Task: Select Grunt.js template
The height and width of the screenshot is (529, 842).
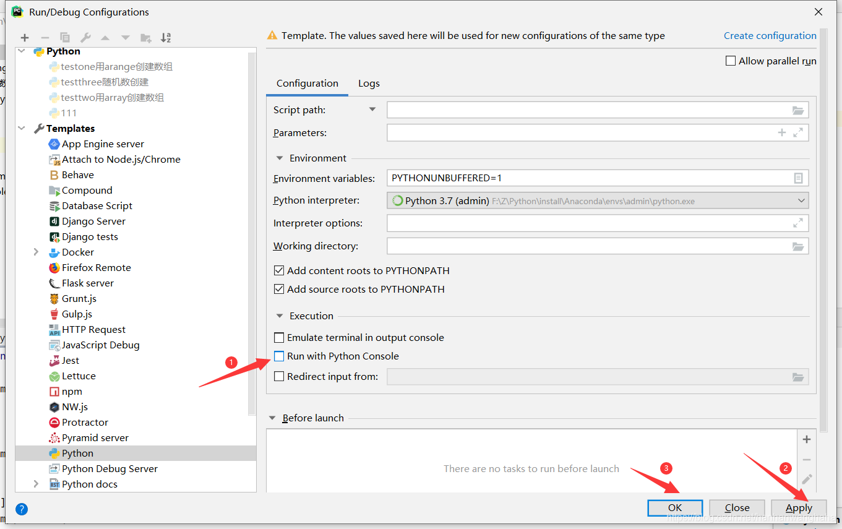Action: click(x=72, y=298)
